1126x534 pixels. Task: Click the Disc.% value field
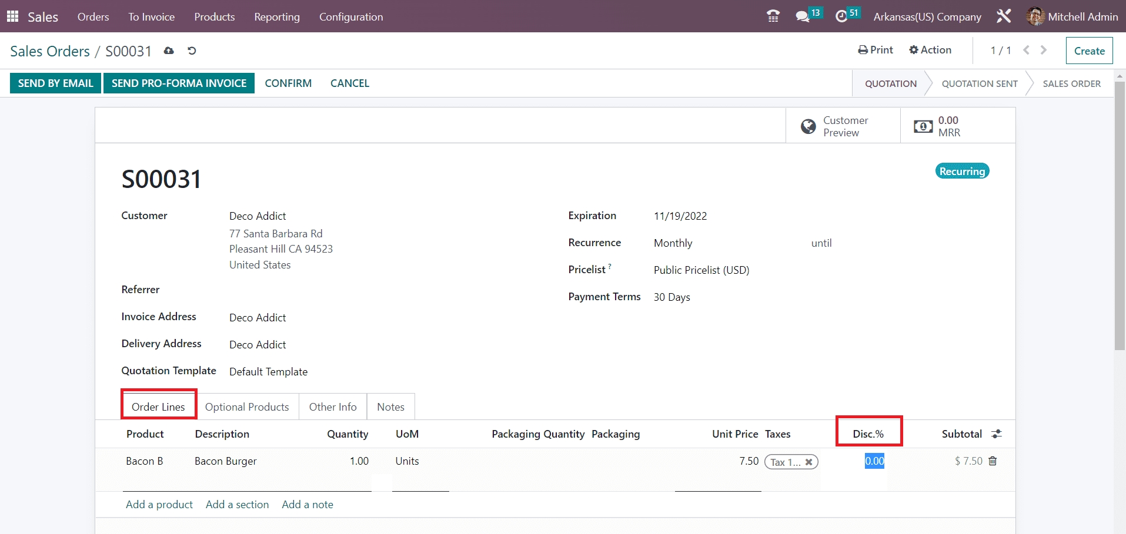click(x=874, y=461)
